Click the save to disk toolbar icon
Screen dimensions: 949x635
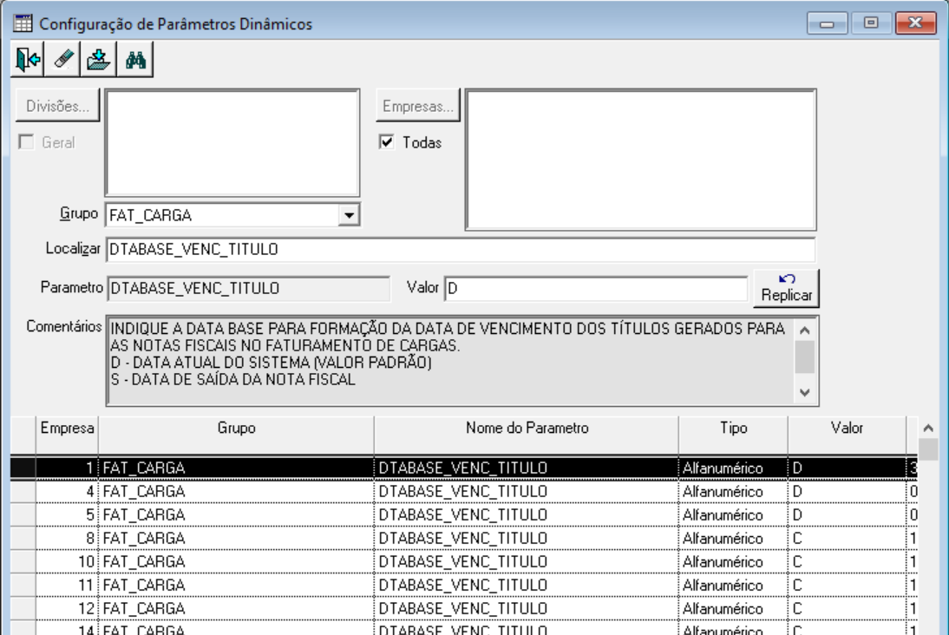[x=98, y=59]
